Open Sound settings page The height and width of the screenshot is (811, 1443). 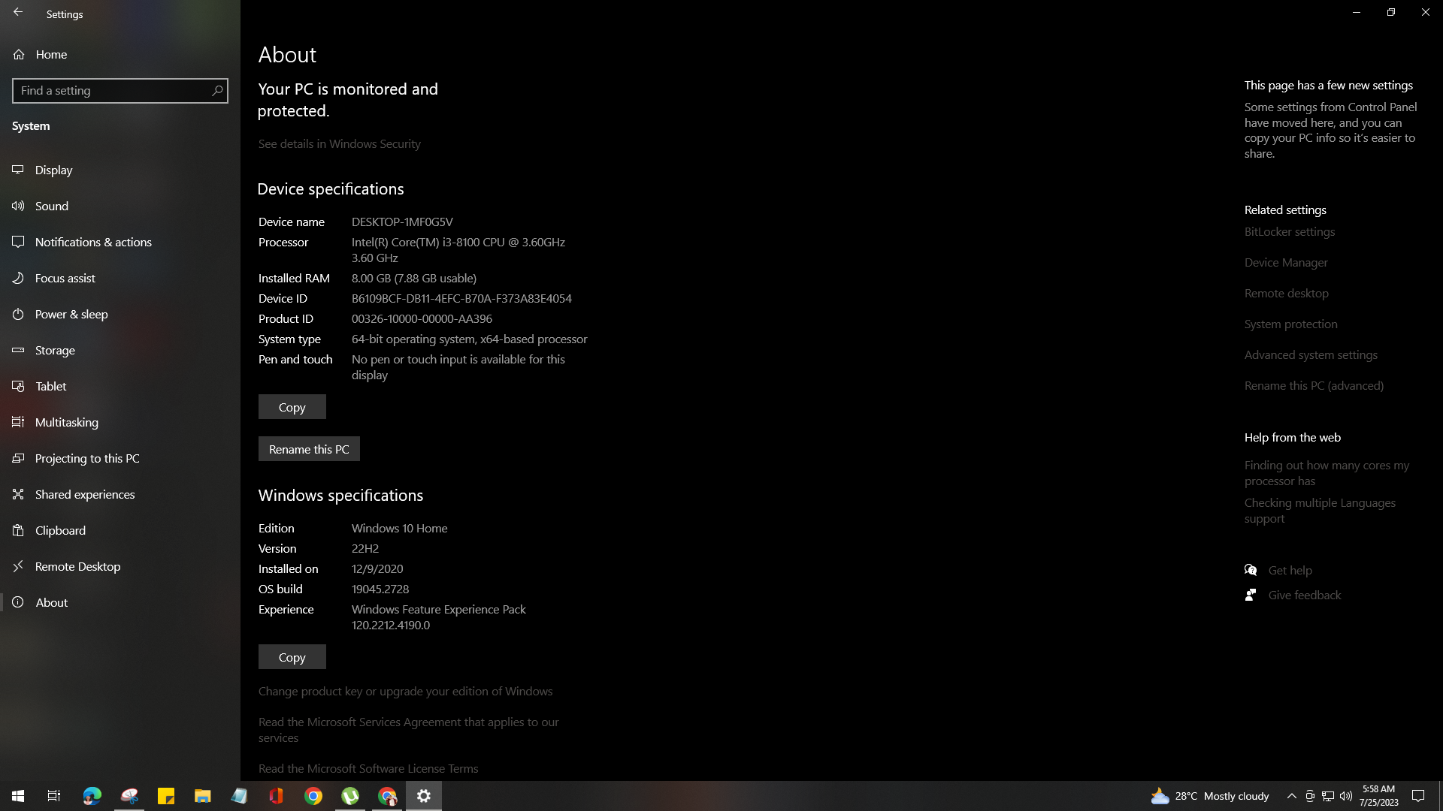[x=51, y=207]
